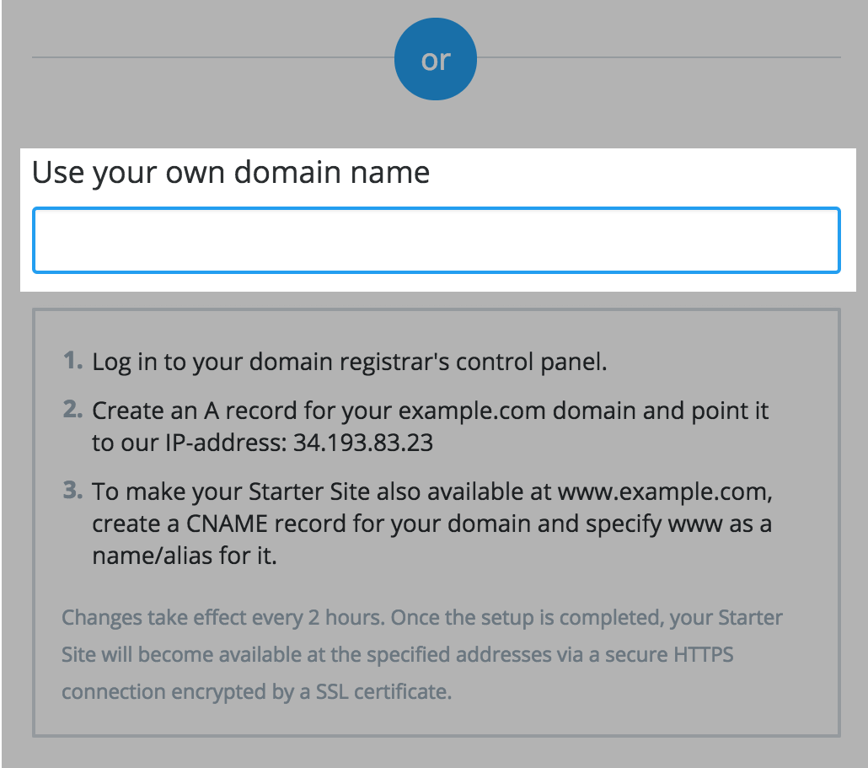Screen dimensions: 868x768
Task: Click the step number 2 marker
Action: (x=72, y=411)
